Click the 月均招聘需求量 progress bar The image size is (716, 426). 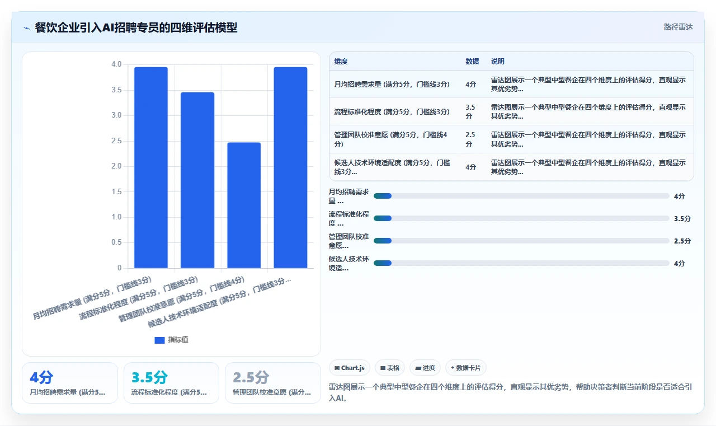click(x=521, y=196)
